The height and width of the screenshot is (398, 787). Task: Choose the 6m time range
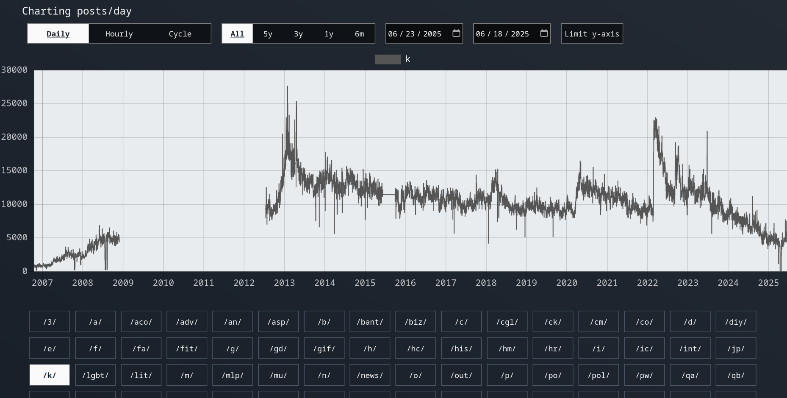point(359,33)
